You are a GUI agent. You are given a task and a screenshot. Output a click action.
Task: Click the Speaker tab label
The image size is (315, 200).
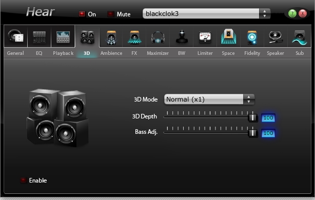pos(275,53)
